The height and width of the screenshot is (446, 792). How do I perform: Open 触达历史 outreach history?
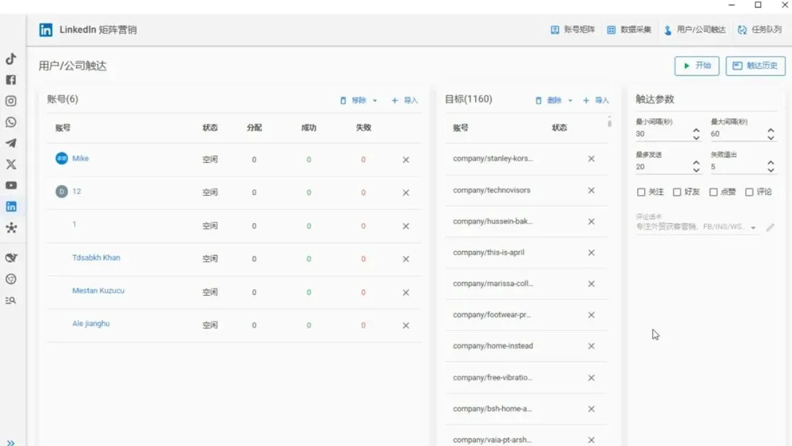[x=755, y=66]
